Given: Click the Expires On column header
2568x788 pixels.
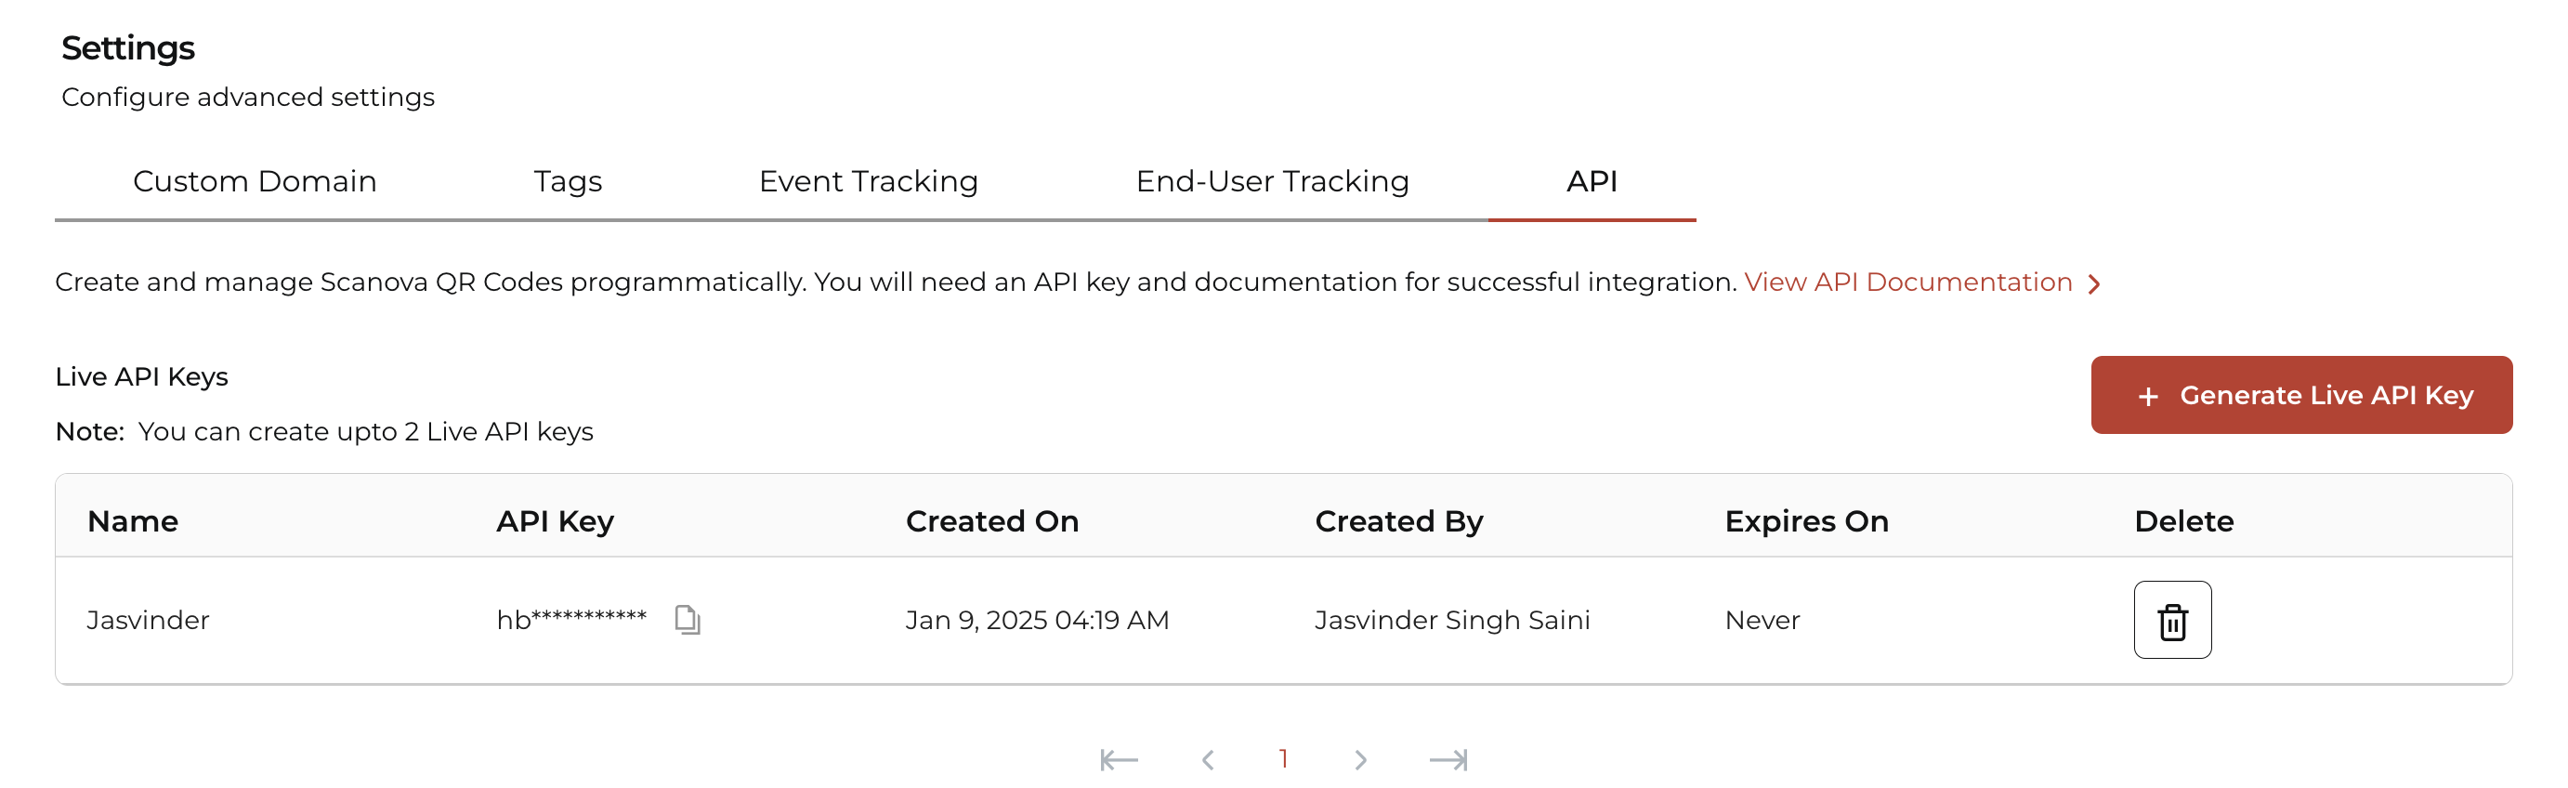Looking at the screenshot, I should [1806, 521].
